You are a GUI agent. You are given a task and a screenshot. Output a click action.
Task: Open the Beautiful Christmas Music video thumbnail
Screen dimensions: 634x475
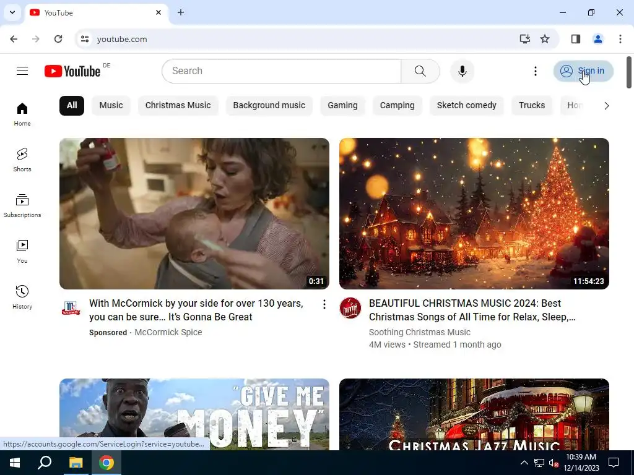point(474,213)
